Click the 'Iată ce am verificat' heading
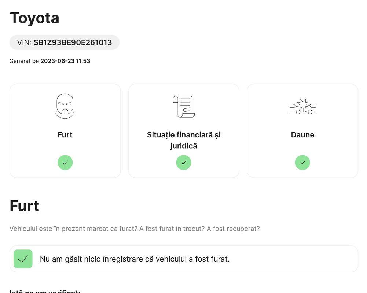This screenshot has height=293, width=367. pyautogui.click(x=45, y=291)
